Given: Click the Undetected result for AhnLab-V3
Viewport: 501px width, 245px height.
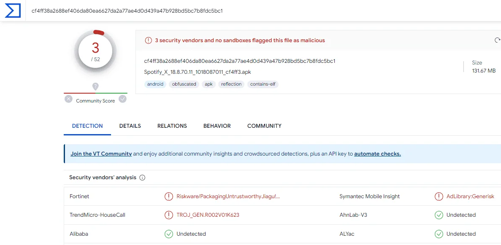Looking at the screenshot, I should pyautogui.click(x=461, y=215).
